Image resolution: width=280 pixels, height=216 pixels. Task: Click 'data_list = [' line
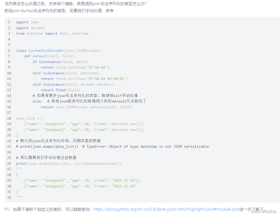pyautogui.click(x=29, y=118)
